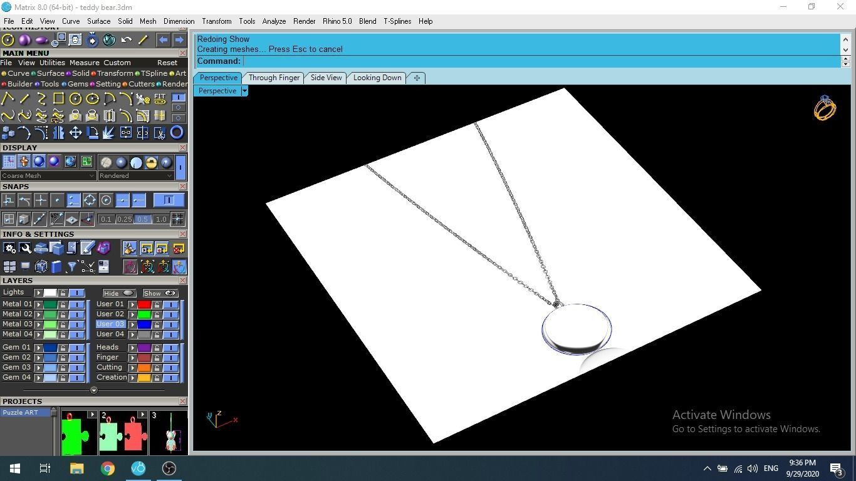Toggle visibility switch of User 01 layer

[170, 304]
